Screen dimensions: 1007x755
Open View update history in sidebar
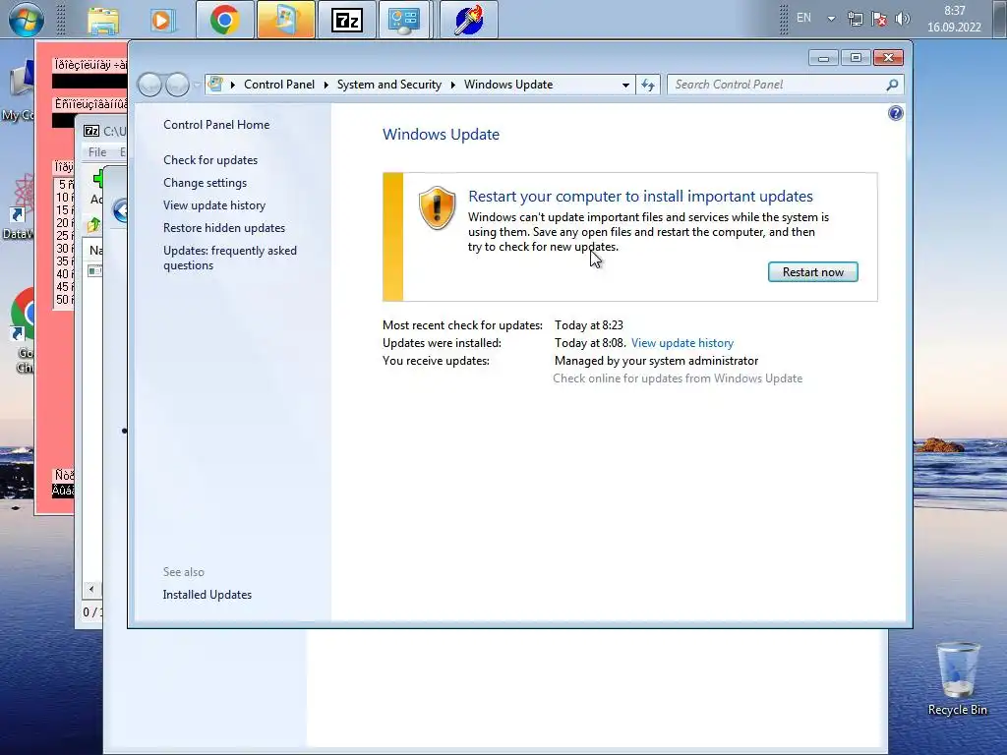click(x=213, y=205)
